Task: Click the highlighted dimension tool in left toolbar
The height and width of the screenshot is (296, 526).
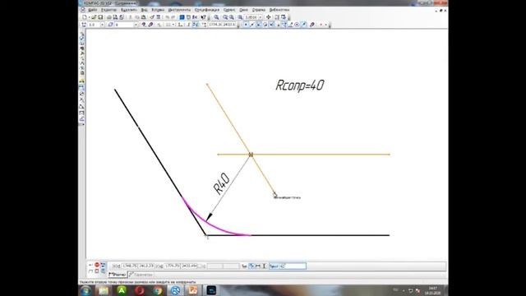Action: click(82, 87)
